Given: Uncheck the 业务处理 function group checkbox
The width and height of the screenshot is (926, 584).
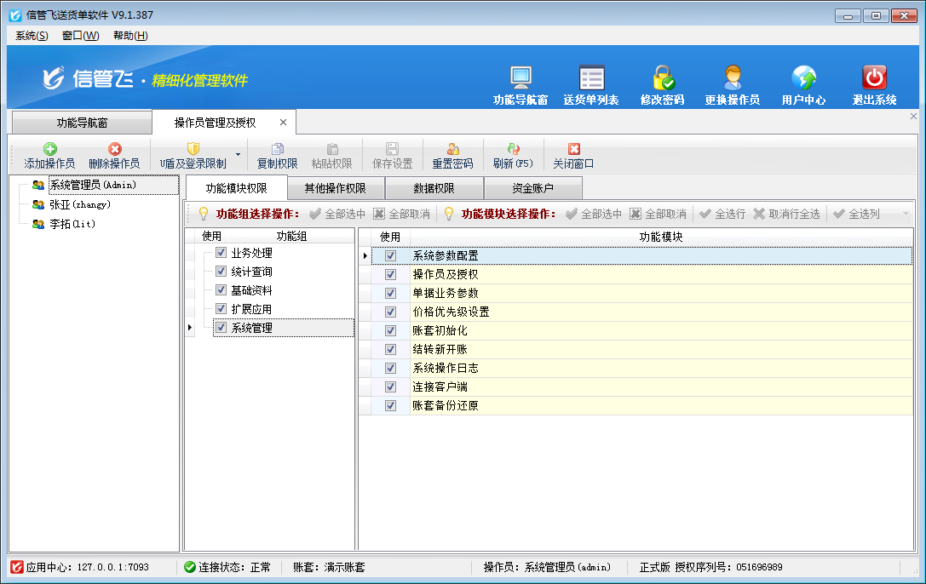Looking at the screenshot, I should 221,253.
